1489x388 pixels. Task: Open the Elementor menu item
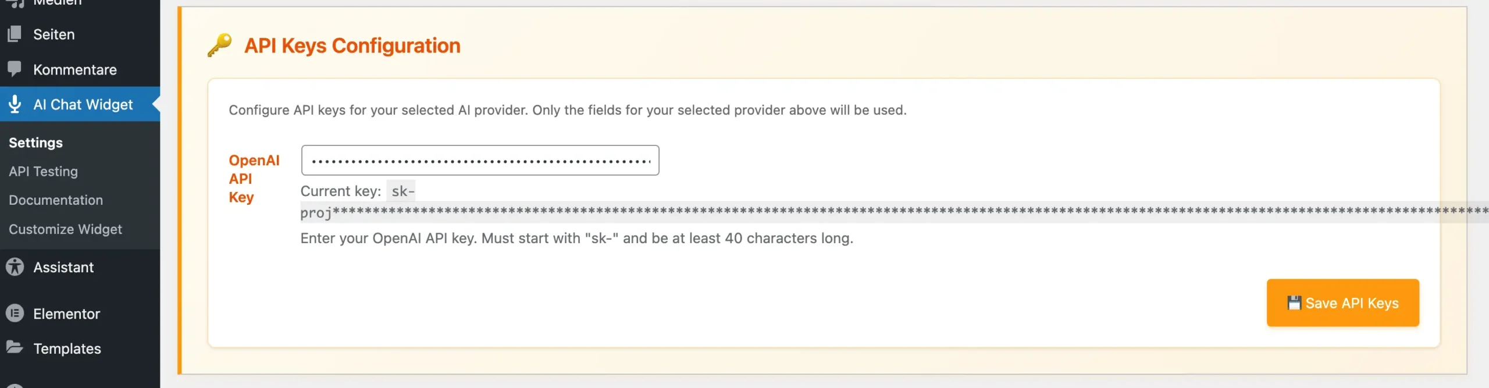click(x=66, y=314)
